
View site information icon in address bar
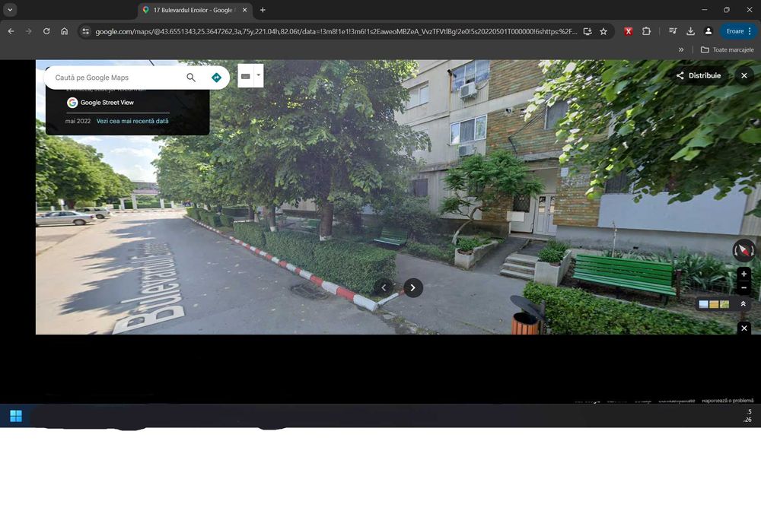85,31
